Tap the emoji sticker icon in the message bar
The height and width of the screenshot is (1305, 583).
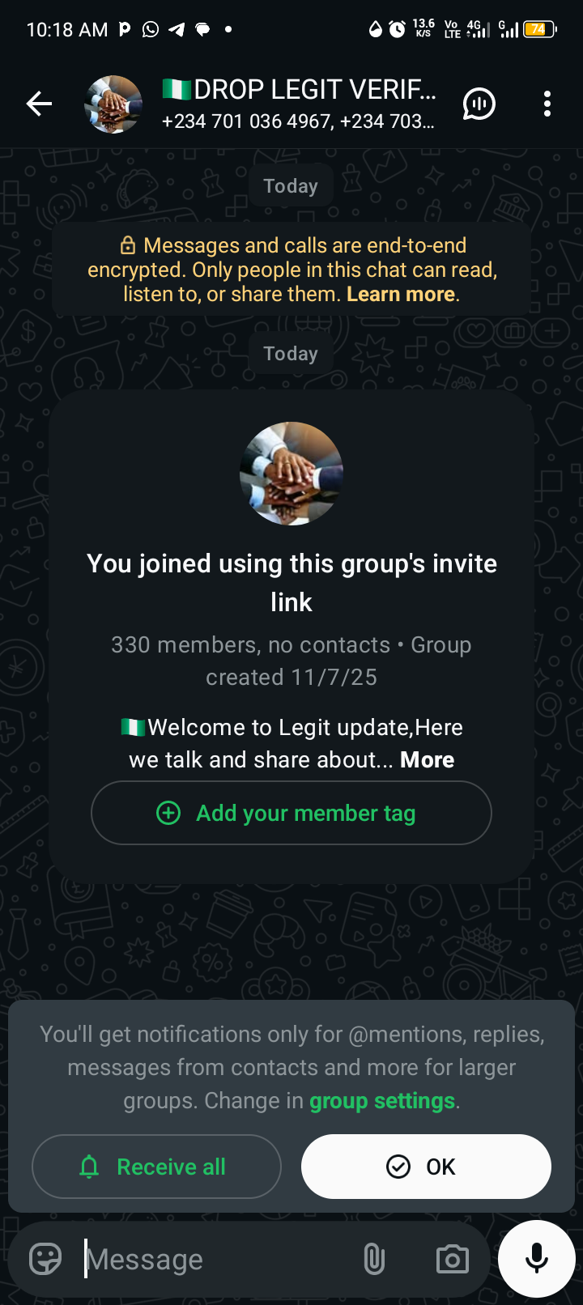pyautogui.click(x=45, y=1259)
